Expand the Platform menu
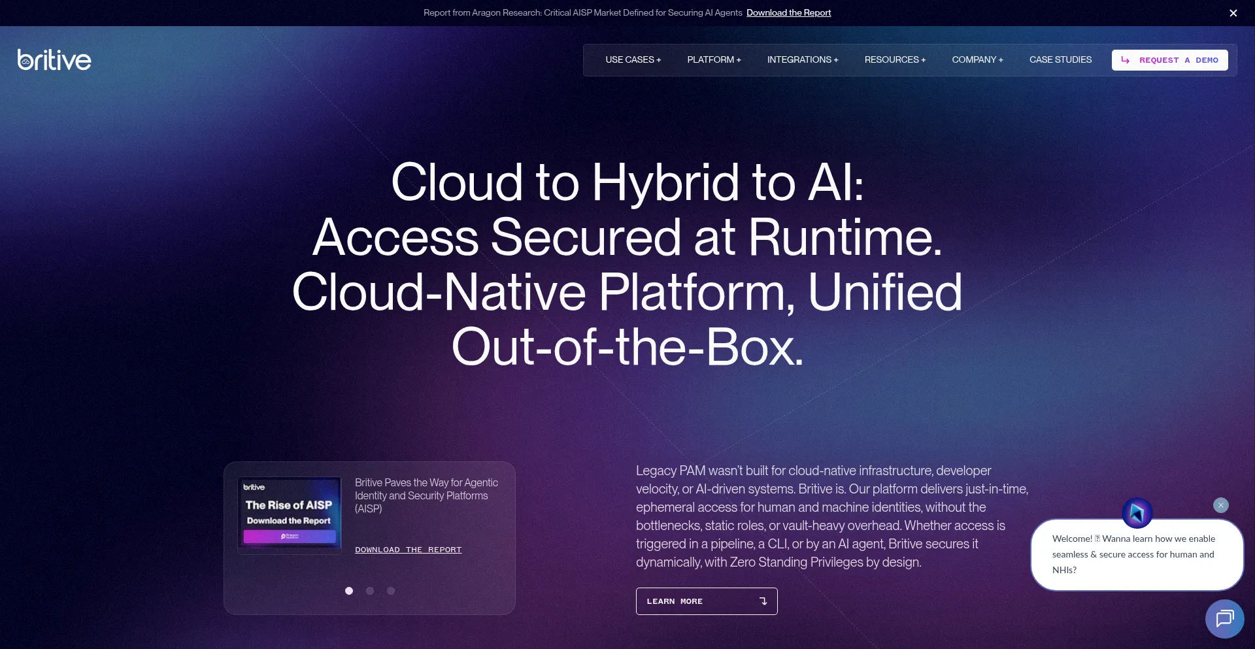The height and width of the screenshot is (649, 1255). pos(714,59)
